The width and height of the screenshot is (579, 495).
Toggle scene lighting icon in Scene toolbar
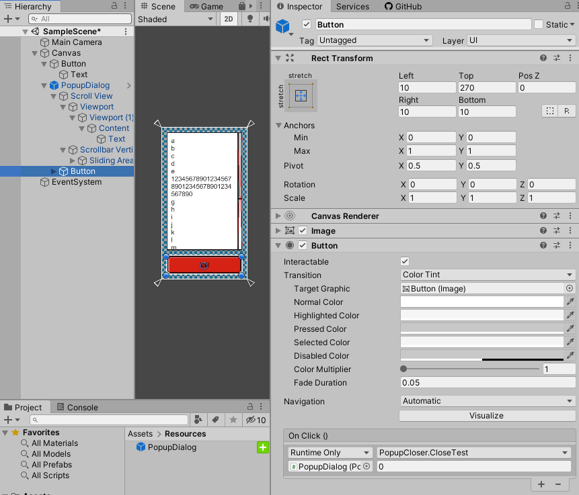click(249, 19)
